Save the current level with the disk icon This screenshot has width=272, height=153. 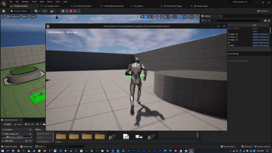4,11
